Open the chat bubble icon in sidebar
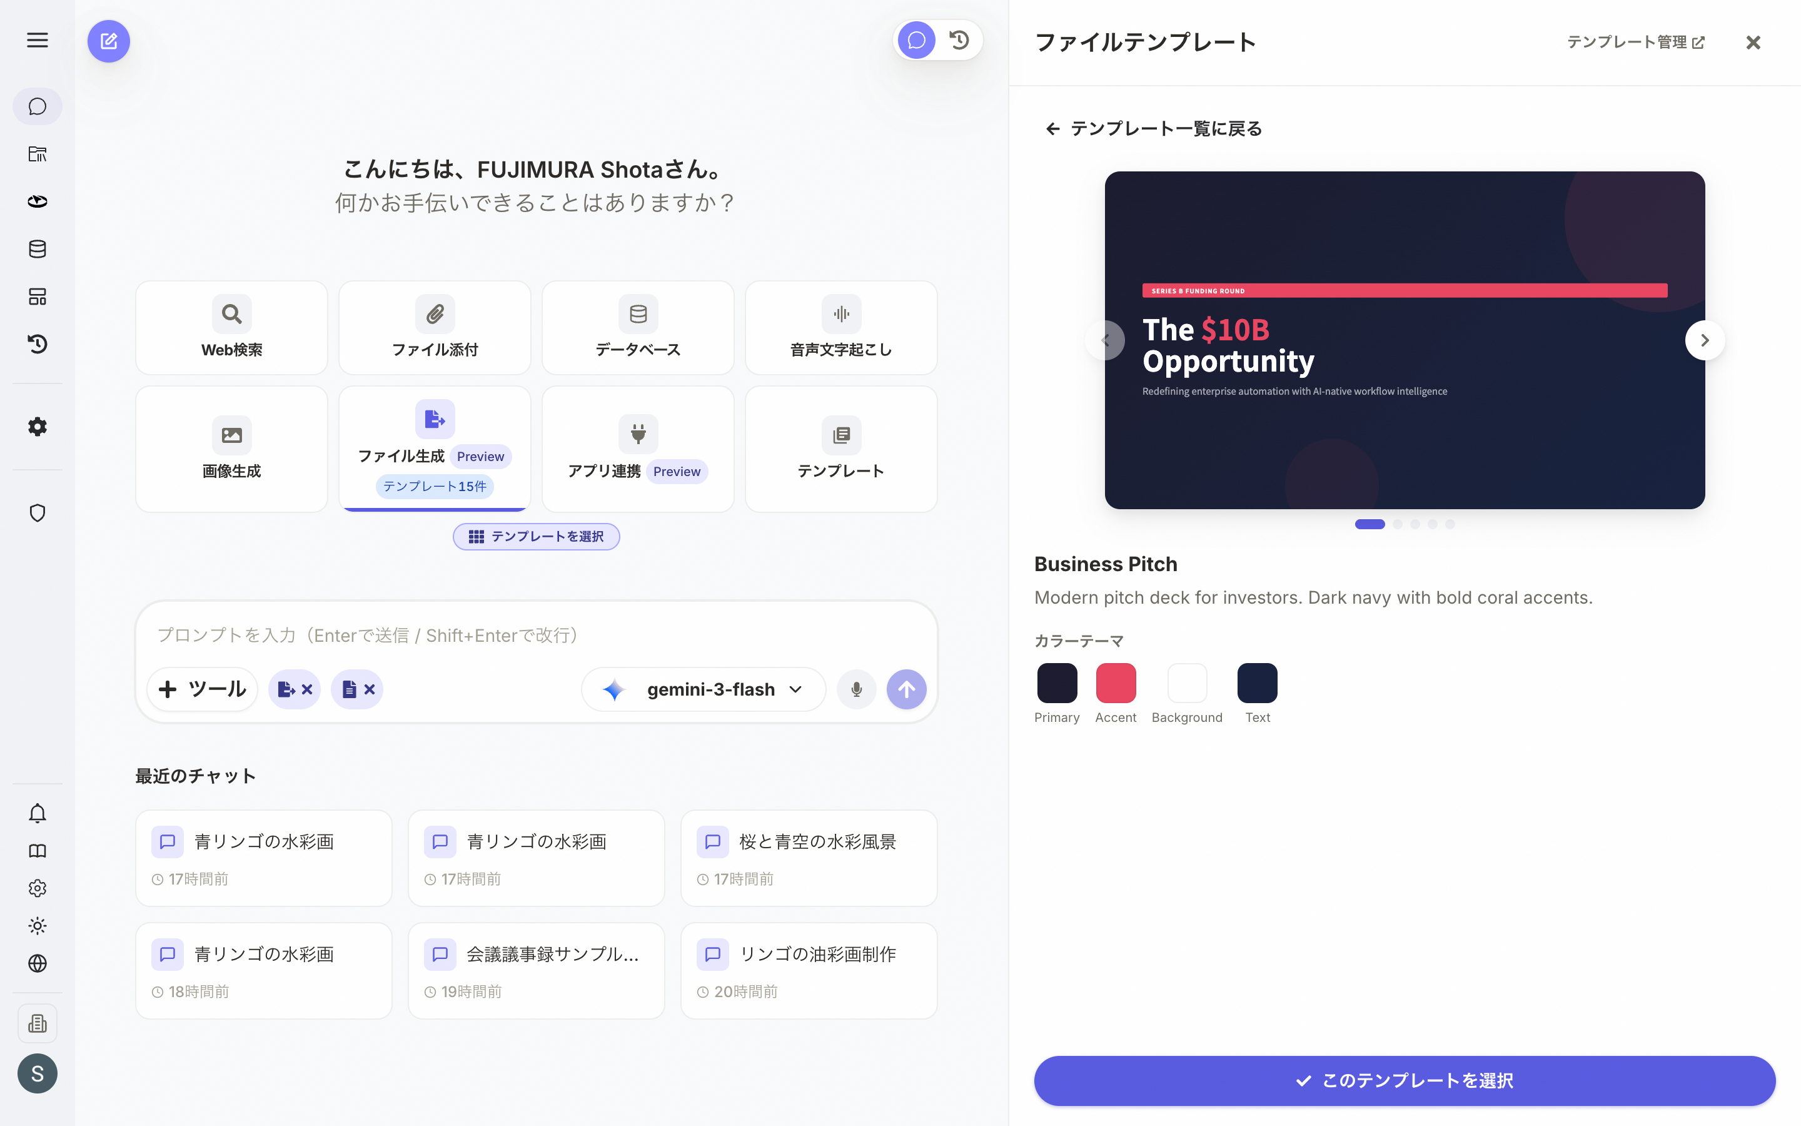This screenshot has height=1126, width=1801. point(38,106)
